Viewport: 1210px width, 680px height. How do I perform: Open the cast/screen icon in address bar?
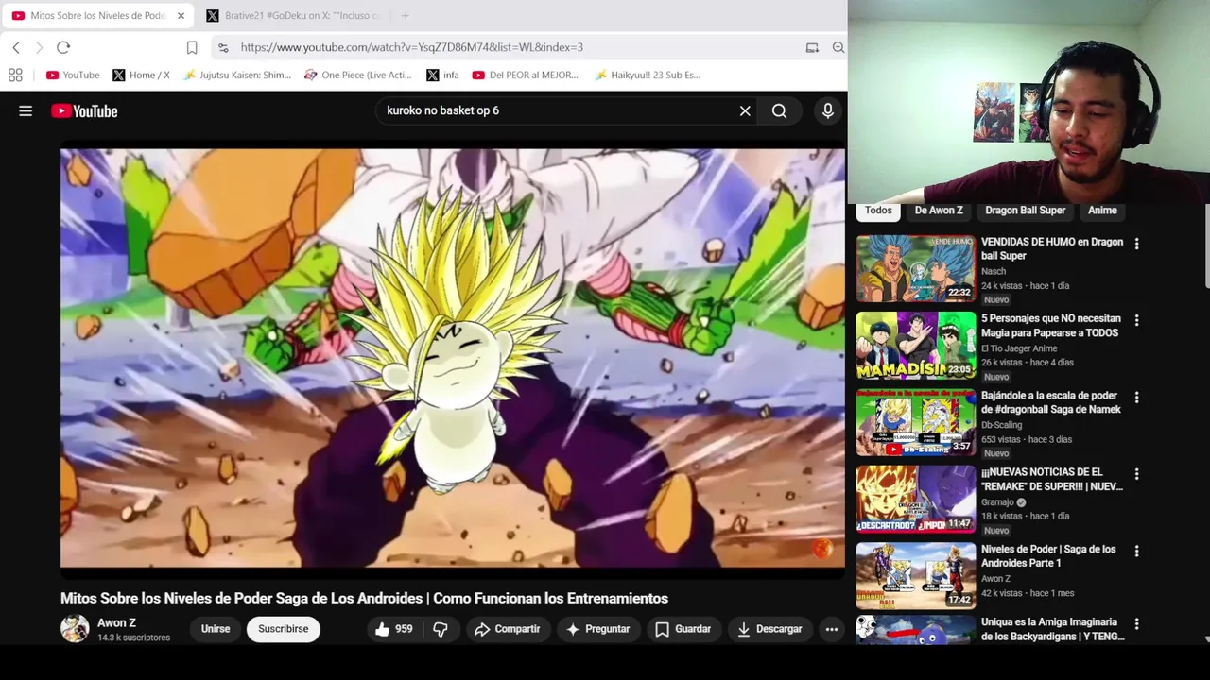tap(812, 47)
